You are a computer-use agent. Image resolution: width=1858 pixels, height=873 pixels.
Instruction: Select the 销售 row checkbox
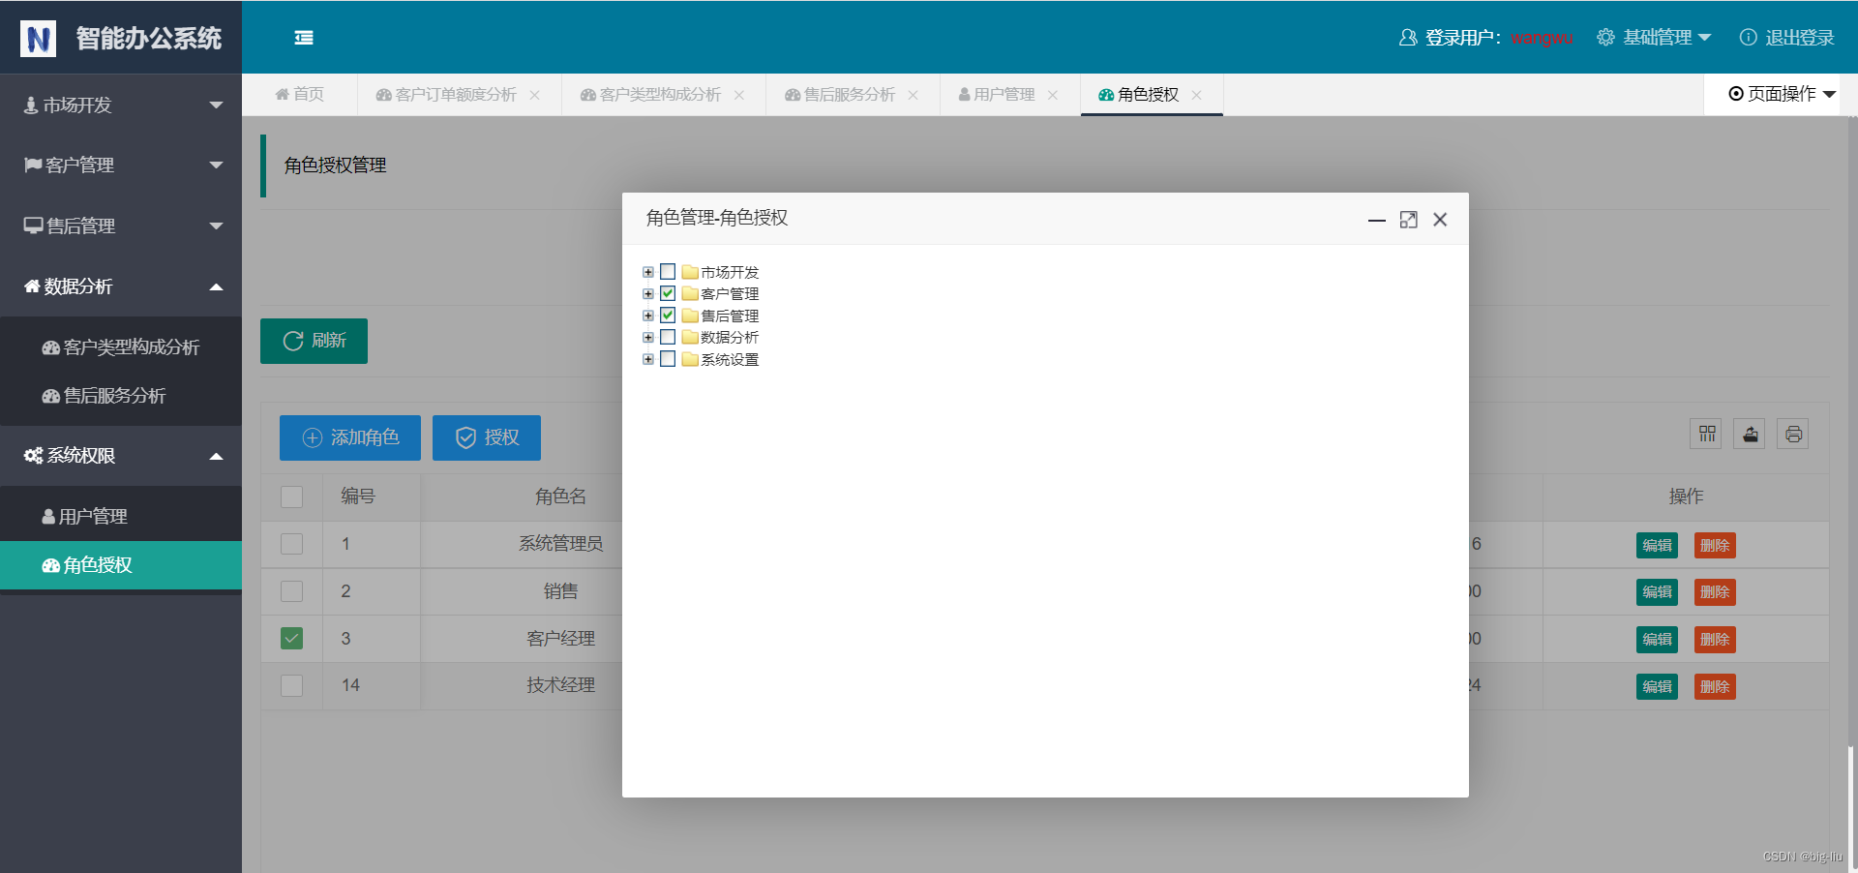tap(291, 591)
